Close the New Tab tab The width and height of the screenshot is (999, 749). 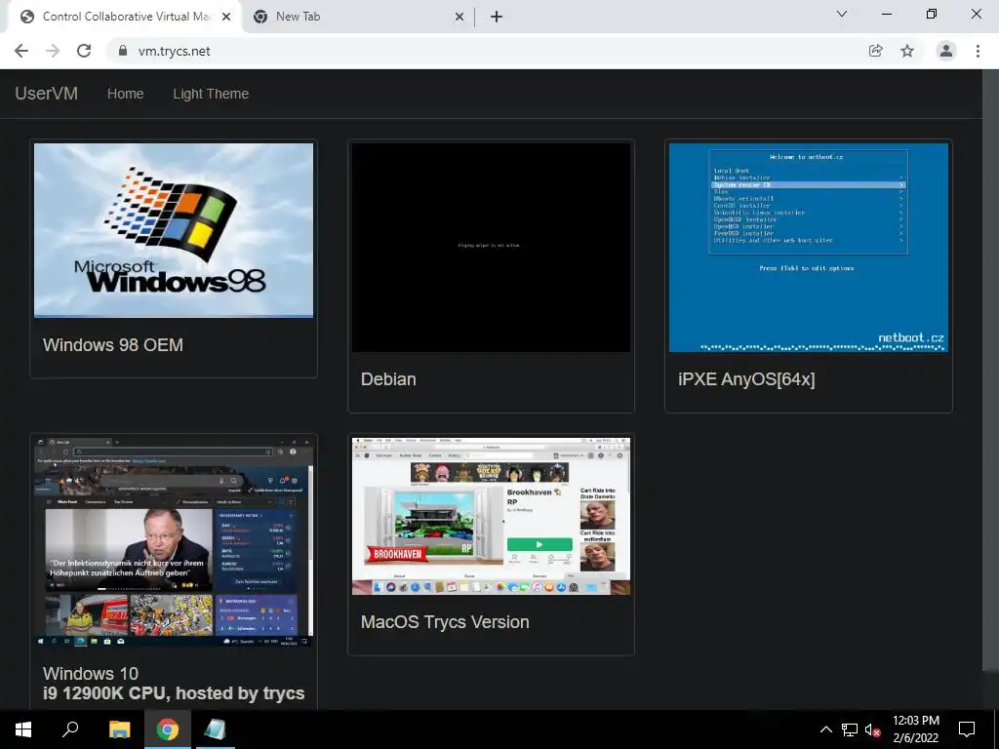click(460, 18)
